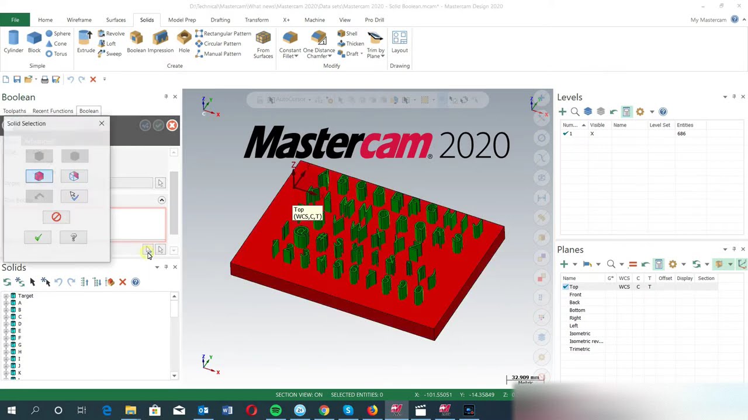The width and height of the screenshot is (748, 420).
Task: Open Manual Pattern tool
Action: [218, 54]
